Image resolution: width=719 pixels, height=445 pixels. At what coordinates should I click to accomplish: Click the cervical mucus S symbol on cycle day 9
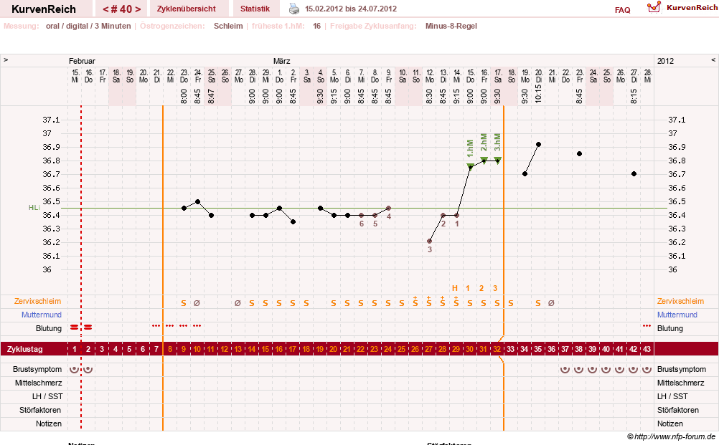tap(184, 303)
